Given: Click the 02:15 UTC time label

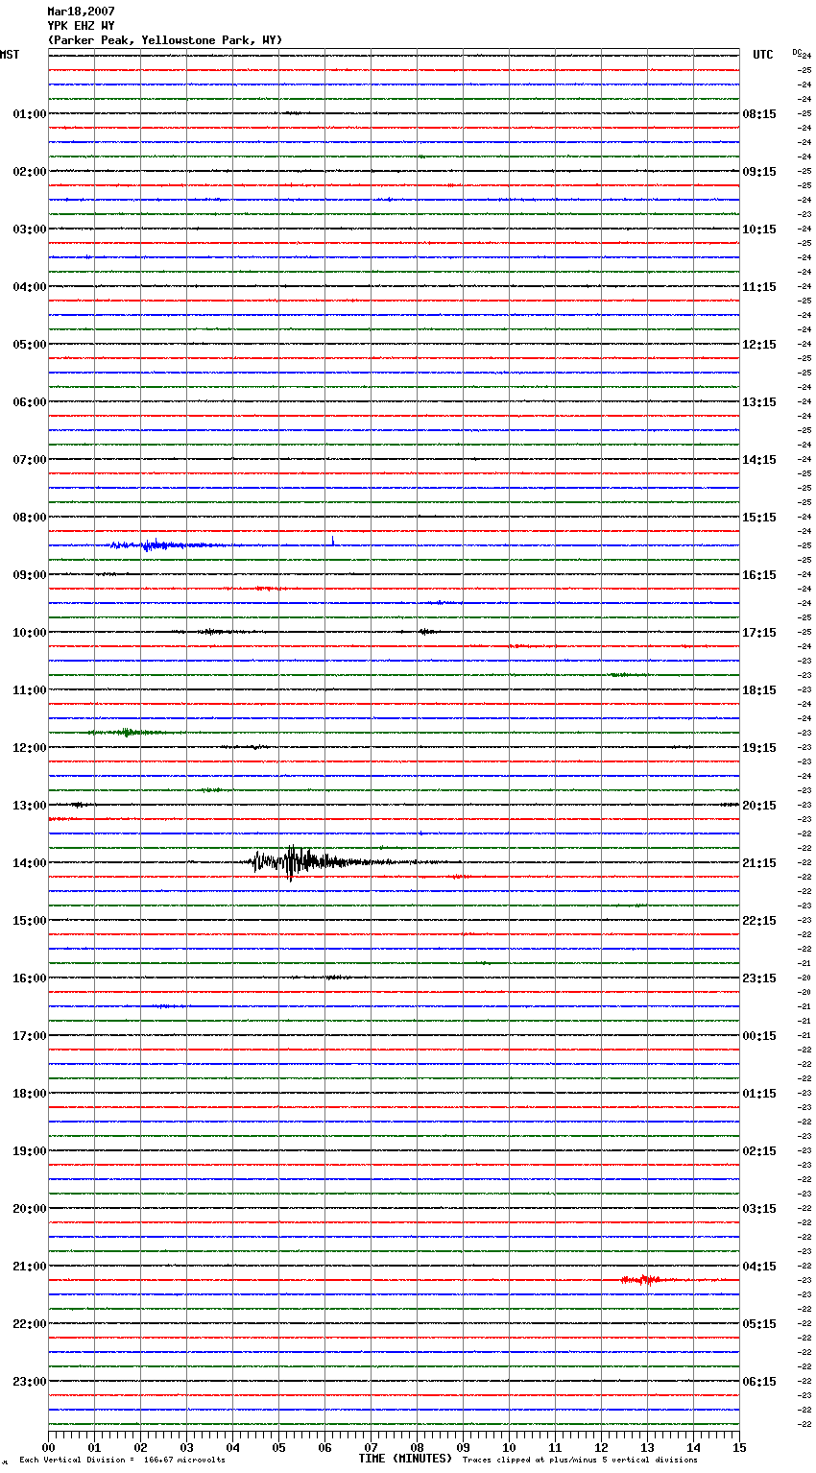Looking at the screenshot, I should click(759, 1151).
